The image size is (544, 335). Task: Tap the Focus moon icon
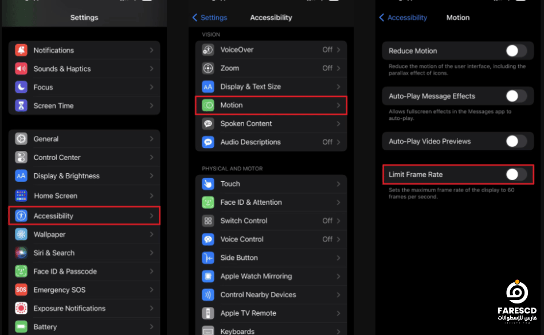tap(21, 87)
